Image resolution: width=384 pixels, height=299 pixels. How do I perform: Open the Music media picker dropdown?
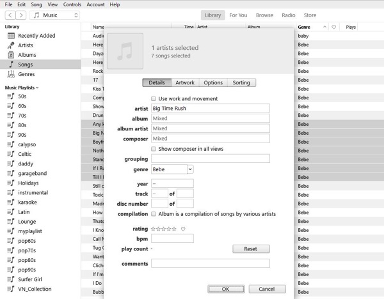56,15
